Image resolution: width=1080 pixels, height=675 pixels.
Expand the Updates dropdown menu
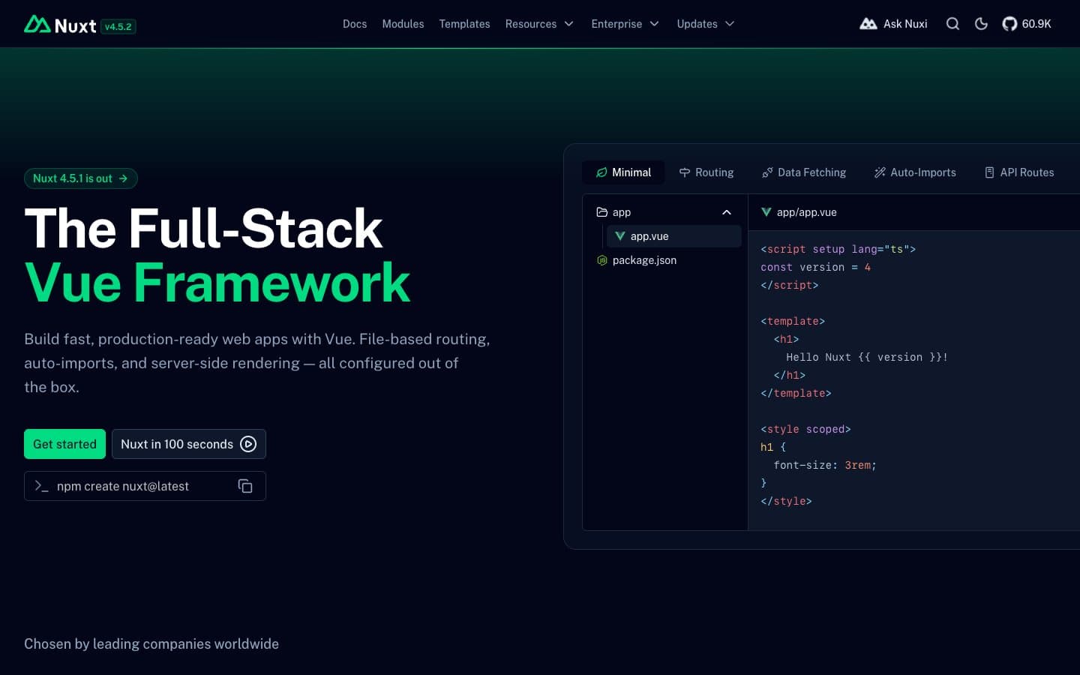(705, 24)
